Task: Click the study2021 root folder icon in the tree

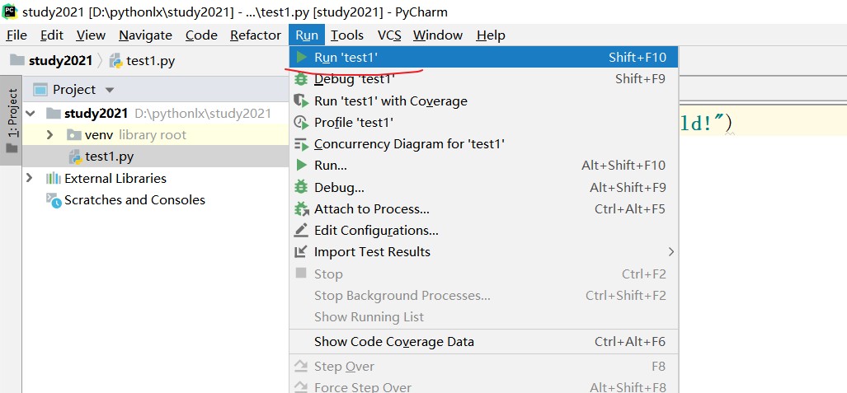Action: click(54, 114)
